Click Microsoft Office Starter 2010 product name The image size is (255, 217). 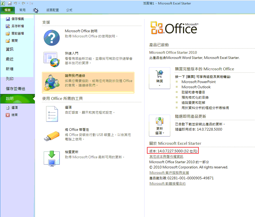tap(173, 52)
